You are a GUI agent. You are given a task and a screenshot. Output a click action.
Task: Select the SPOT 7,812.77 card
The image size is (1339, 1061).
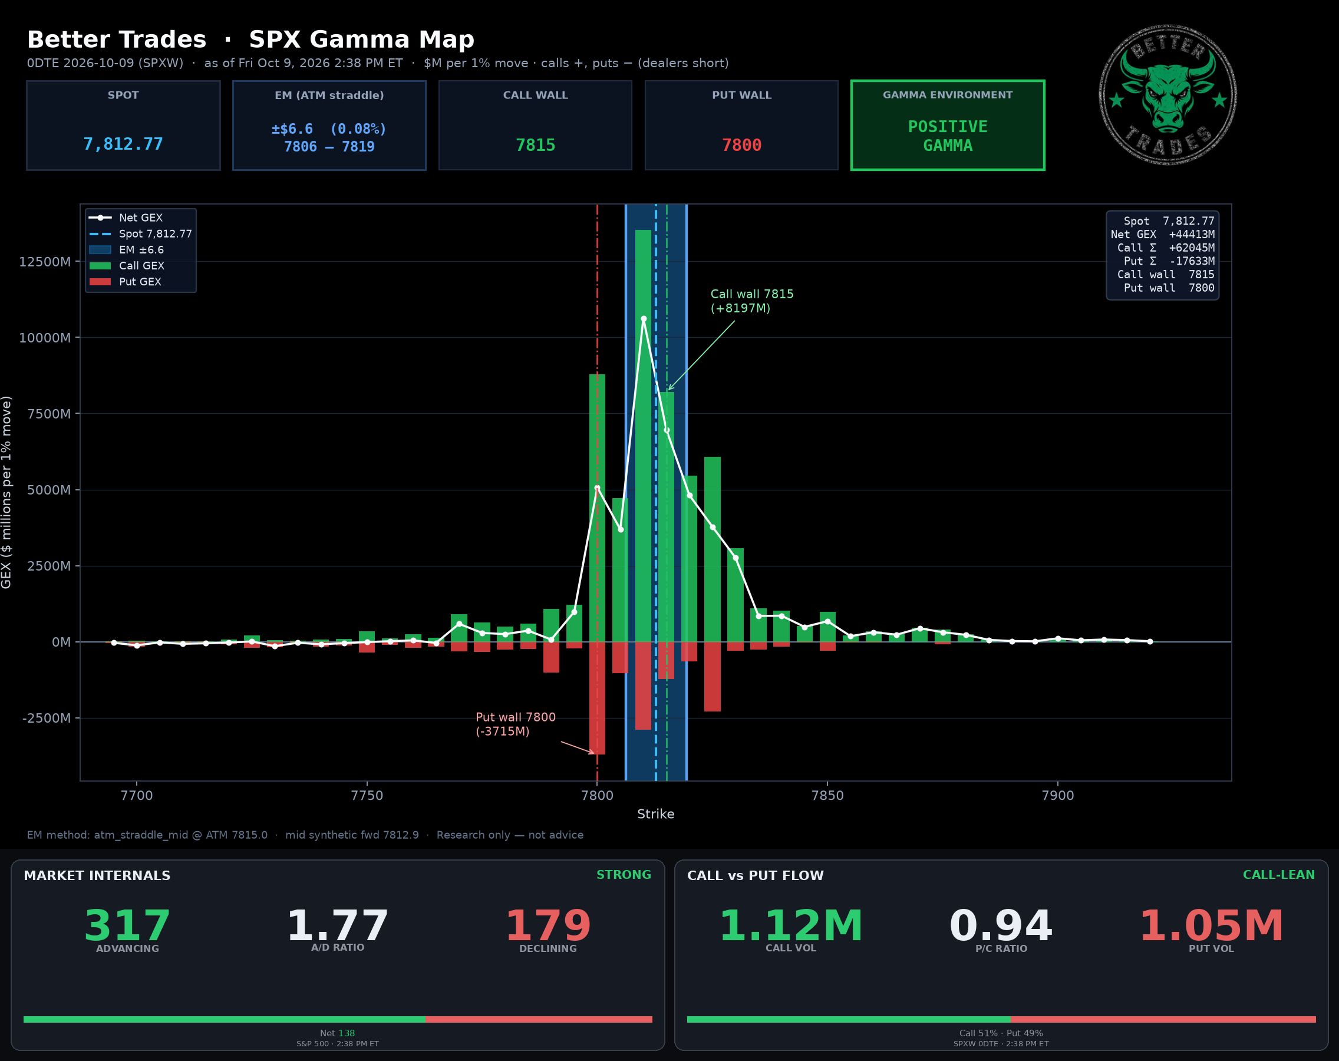pos(124,125)
